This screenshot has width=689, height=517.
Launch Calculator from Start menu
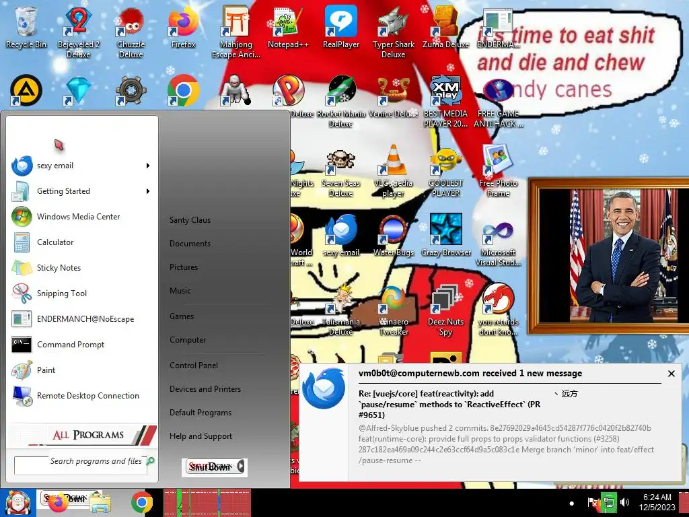81,242
